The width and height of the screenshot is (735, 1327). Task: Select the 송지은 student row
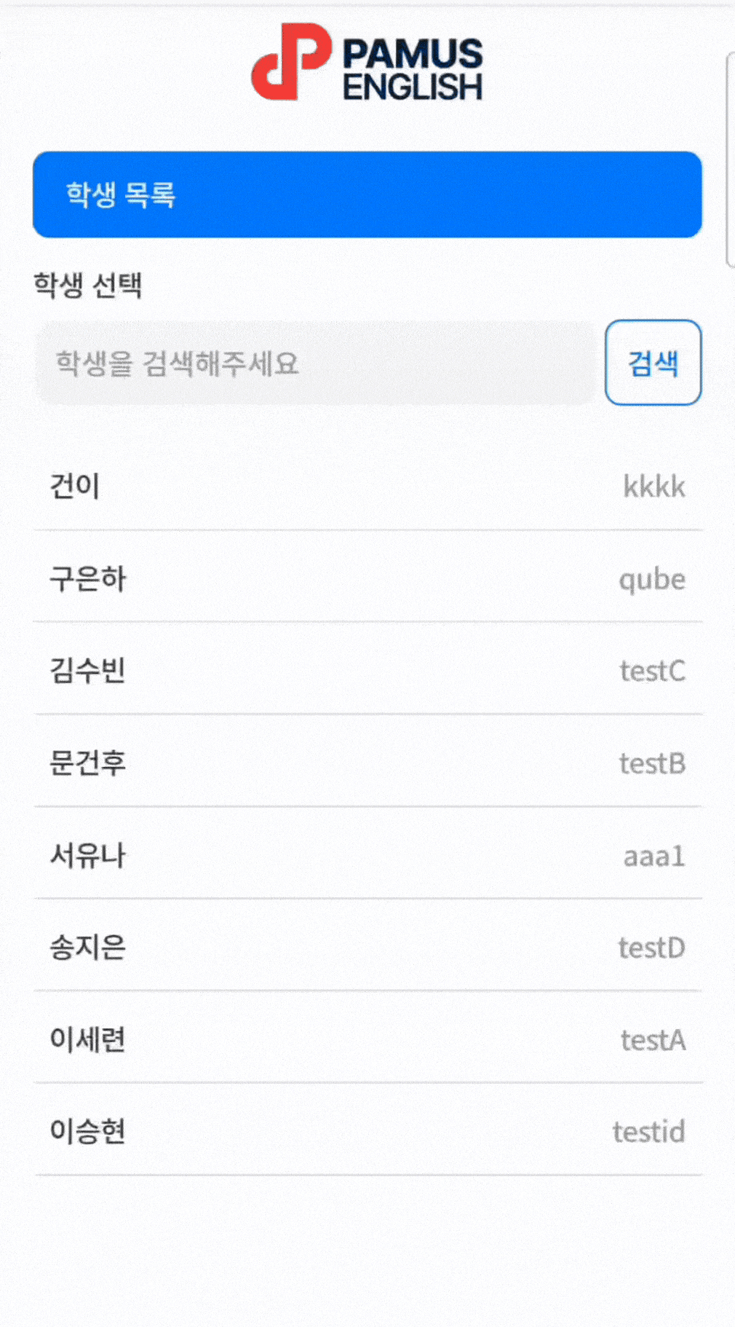tap(87, 947)
